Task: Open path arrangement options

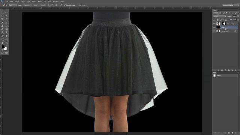Action: [56, 5]
